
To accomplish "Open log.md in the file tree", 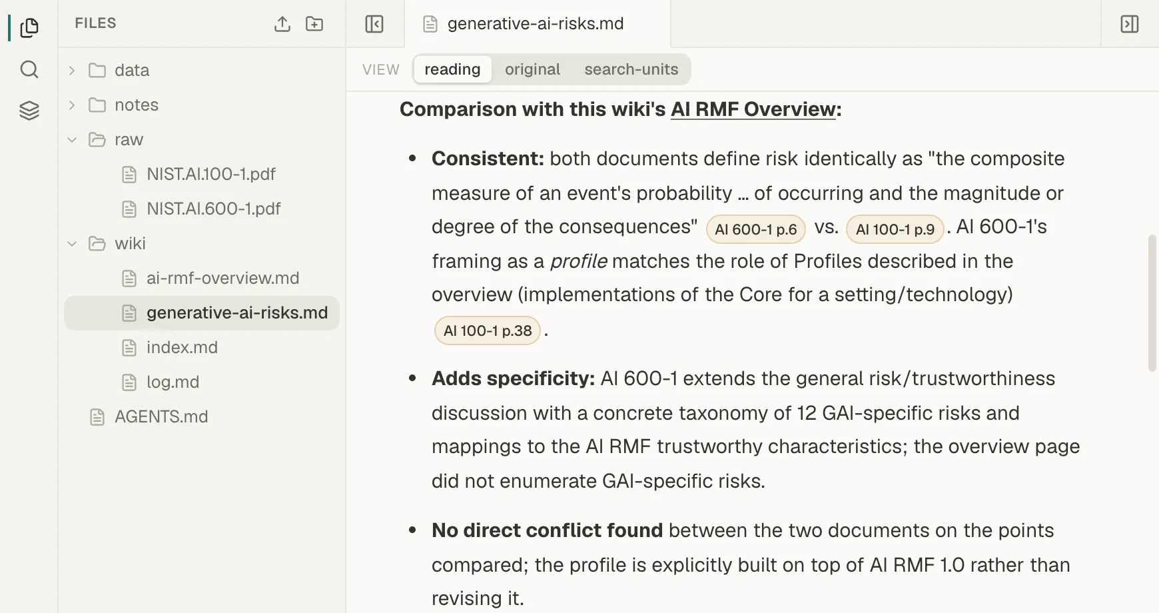I will click(202, 382).
